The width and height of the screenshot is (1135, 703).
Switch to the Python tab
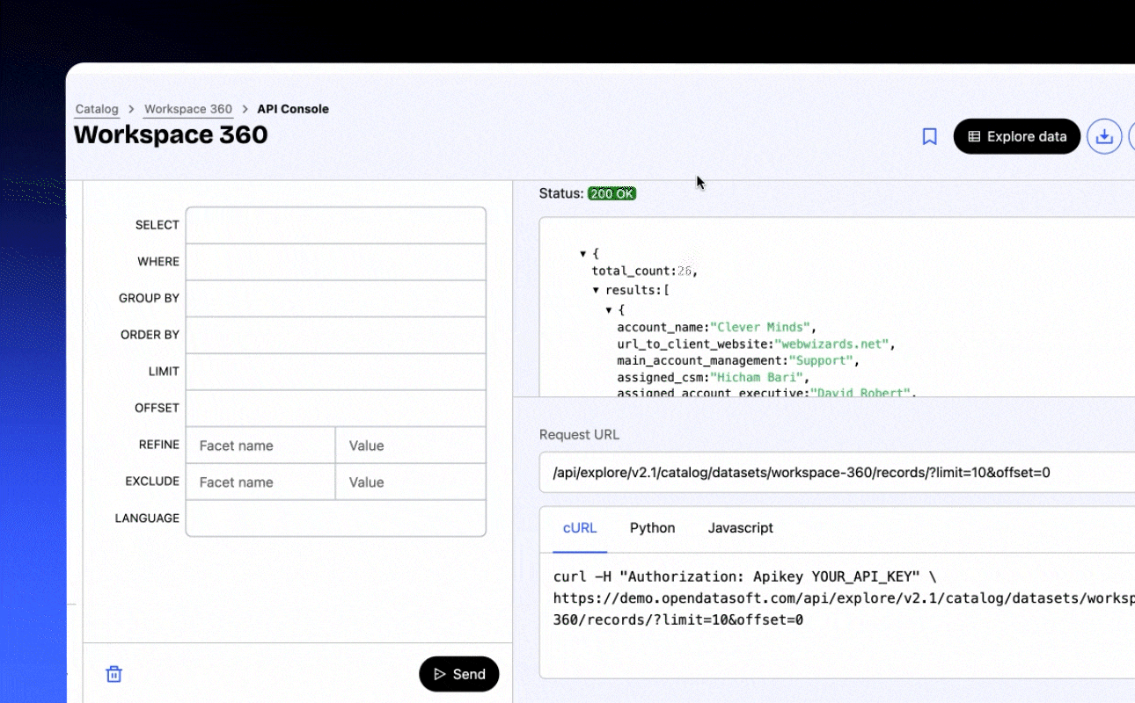(x=652, y=528)
